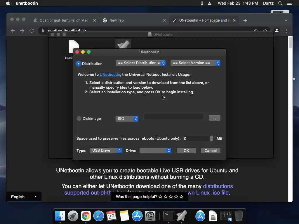Open System Preferences from the Dock
This screenshot has width=299, height=224.
[x=150, y=216]
